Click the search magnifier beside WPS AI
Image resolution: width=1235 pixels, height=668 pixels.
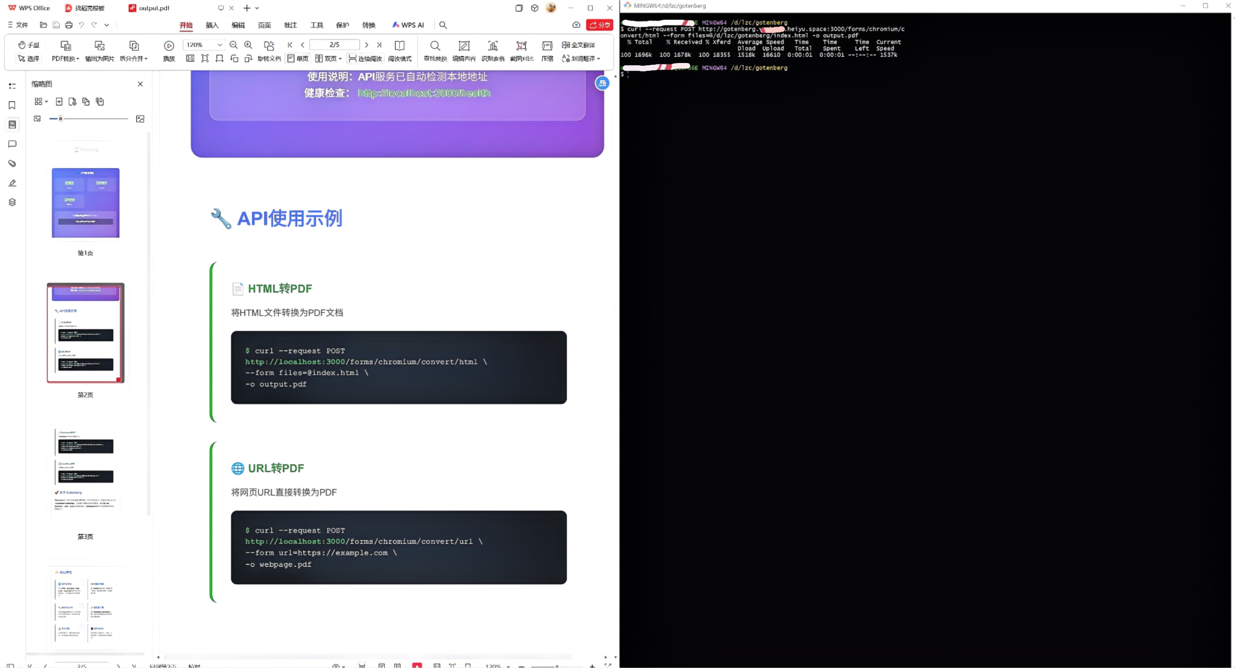(x=443, y=25)
